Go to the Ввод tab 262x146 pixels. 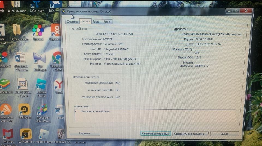(107, 22)
